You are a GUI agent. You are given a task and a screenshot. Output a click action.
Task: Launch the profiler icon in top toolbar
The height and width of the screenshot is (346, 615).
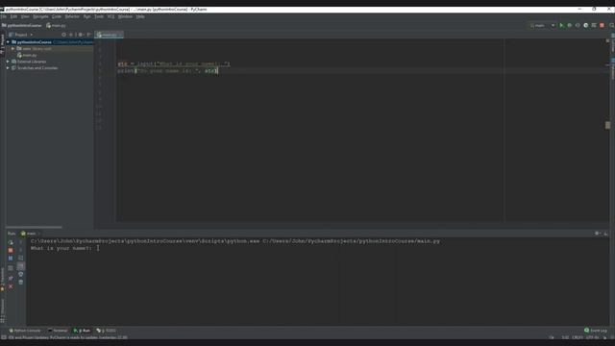point(585,25)
